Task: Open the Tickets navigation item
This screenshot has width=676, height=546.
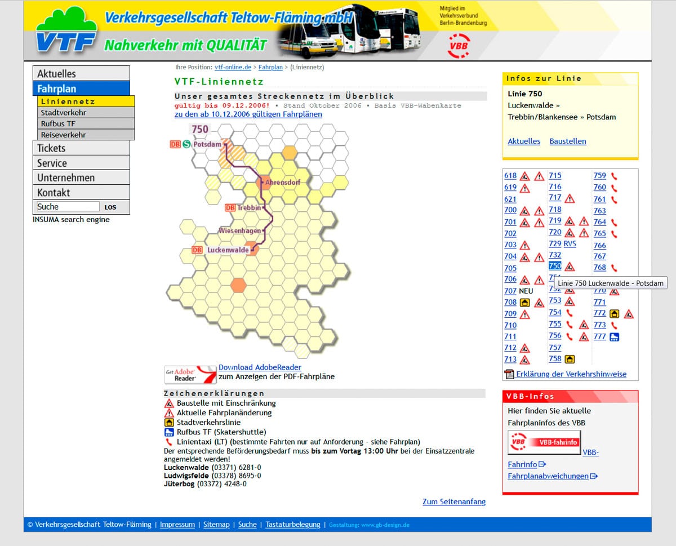Action: click(81, 148)
